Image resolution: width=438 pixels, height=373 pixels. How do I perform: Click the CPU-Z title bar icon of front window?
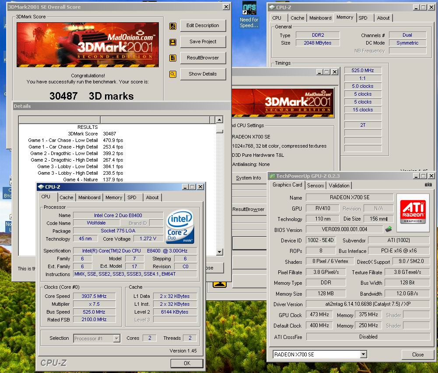pos(41,187)
